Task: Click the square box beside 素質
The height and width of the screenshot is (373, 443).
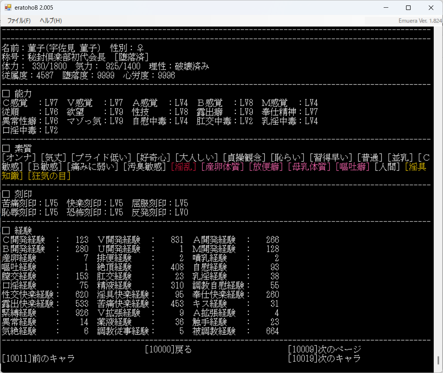Action: coord(5,148)
